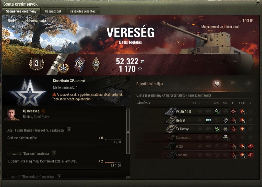Expand the "Harcedzett" matrica arrow
This screenshot has height=187, width=262.
click(59, 176)
